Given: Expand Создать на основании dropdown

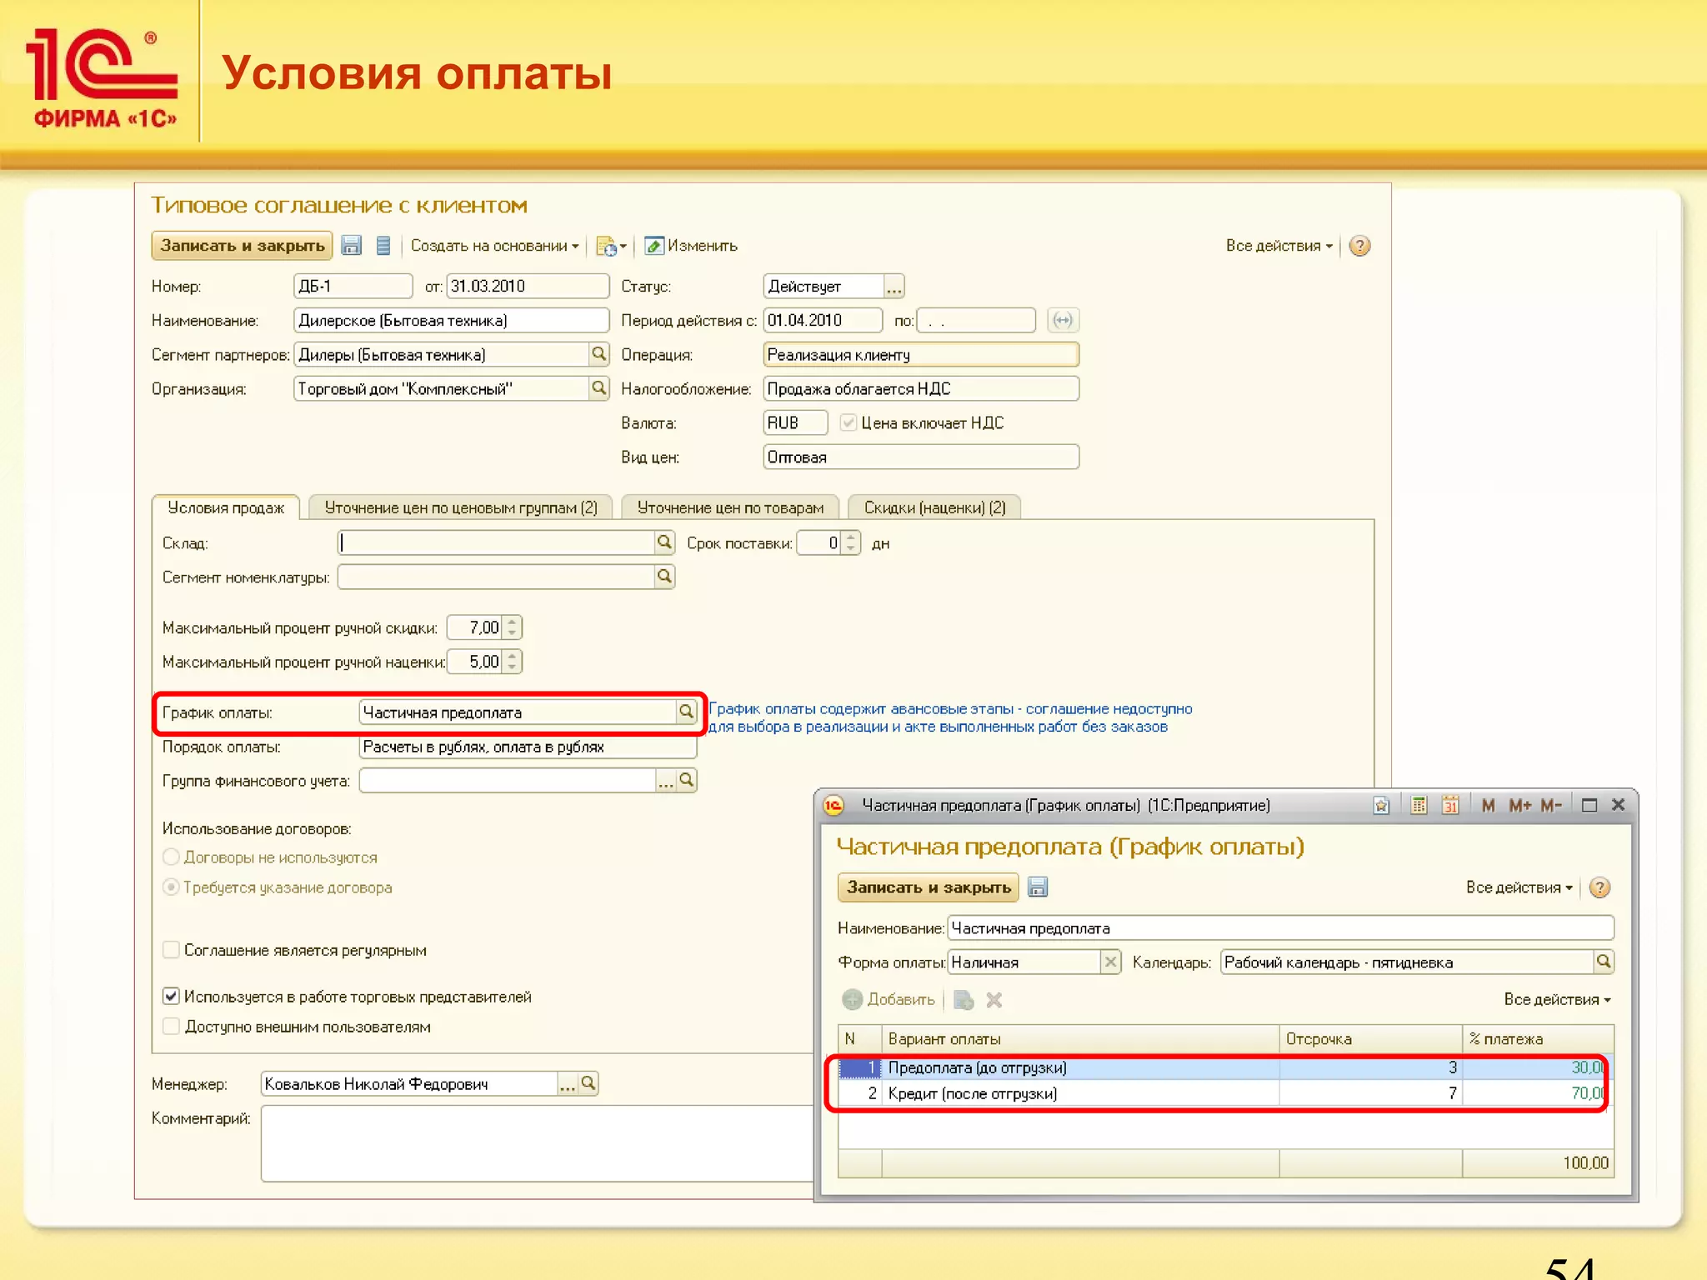Looking at the screenshot, I should pos(494,246).
